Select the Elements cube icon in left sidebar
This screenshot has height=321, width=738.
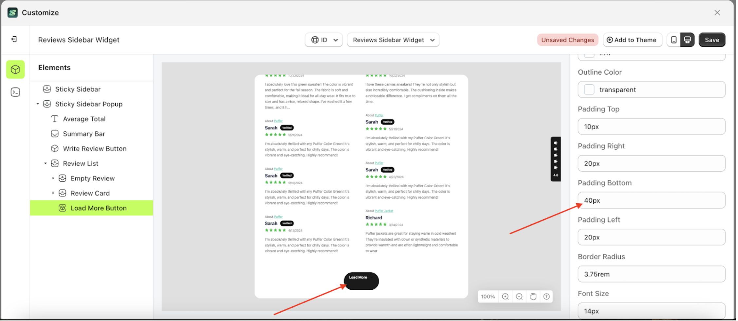(x=15, y=69)
